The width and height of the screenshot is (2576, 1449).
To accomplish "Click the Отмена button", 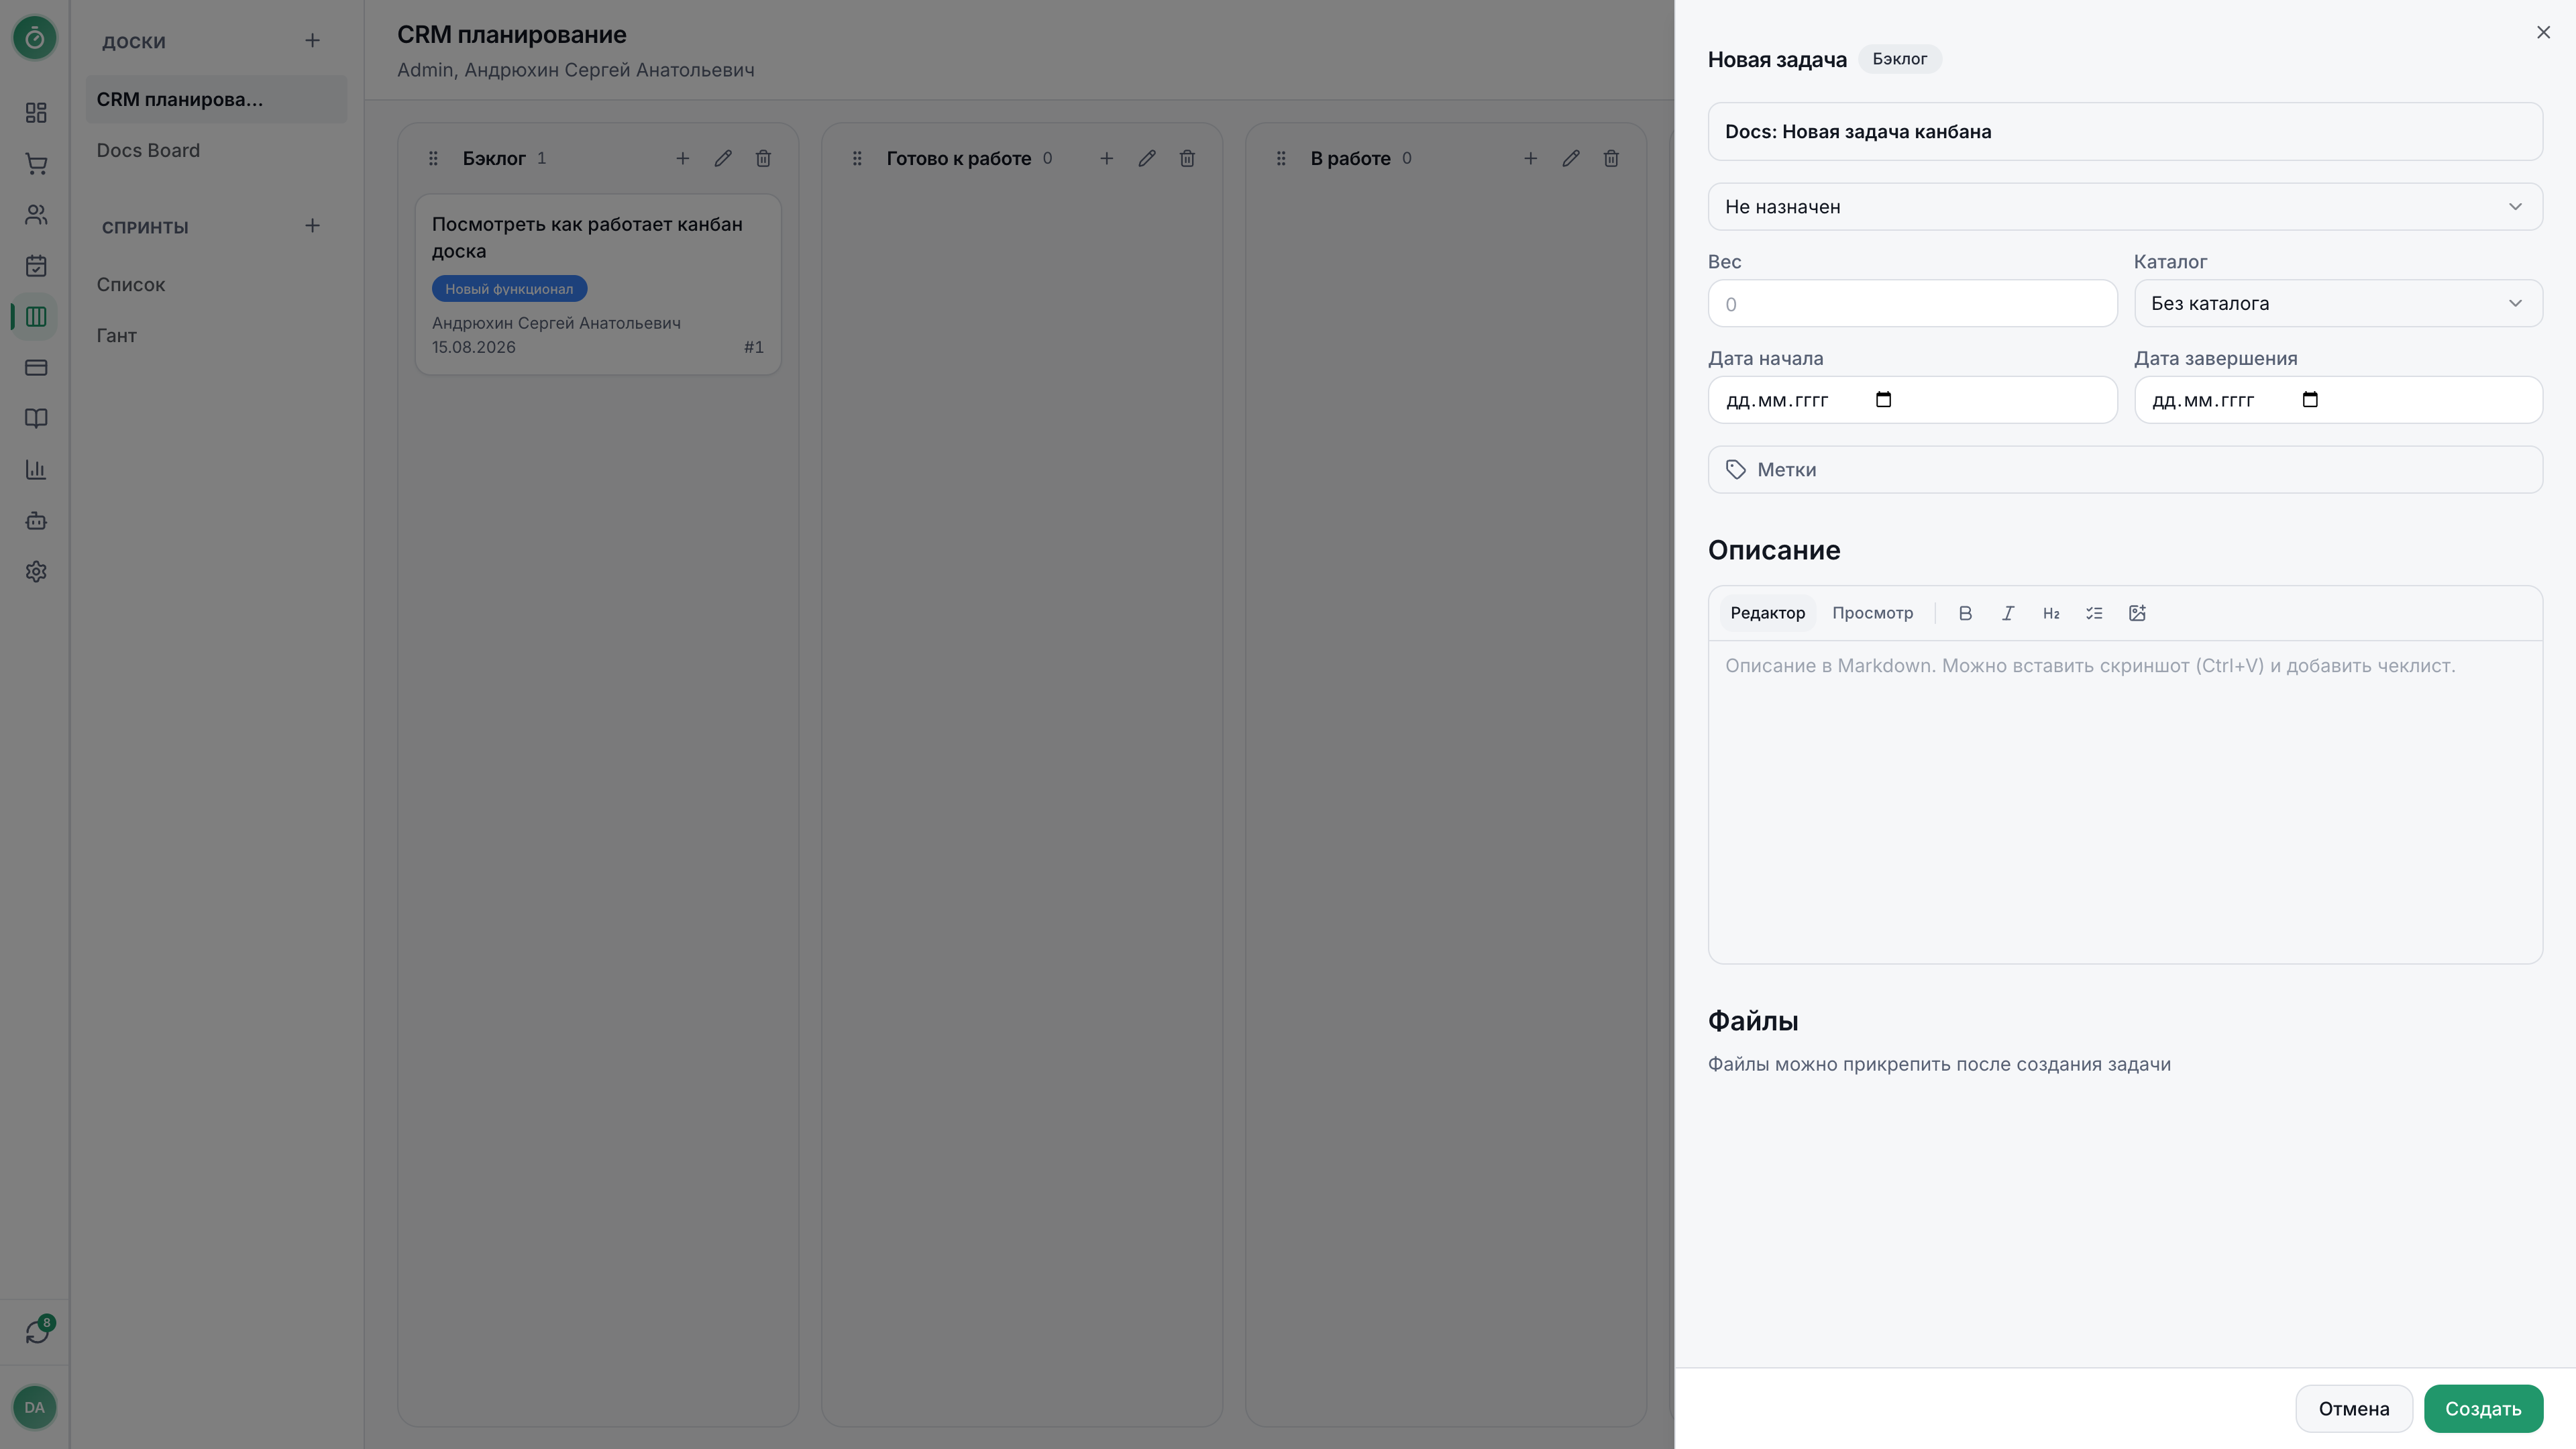I will tap(2354, 1409).
